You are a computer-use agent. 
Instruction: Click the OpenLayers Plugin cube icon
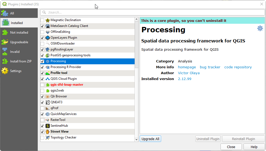(x=48, y=38)
